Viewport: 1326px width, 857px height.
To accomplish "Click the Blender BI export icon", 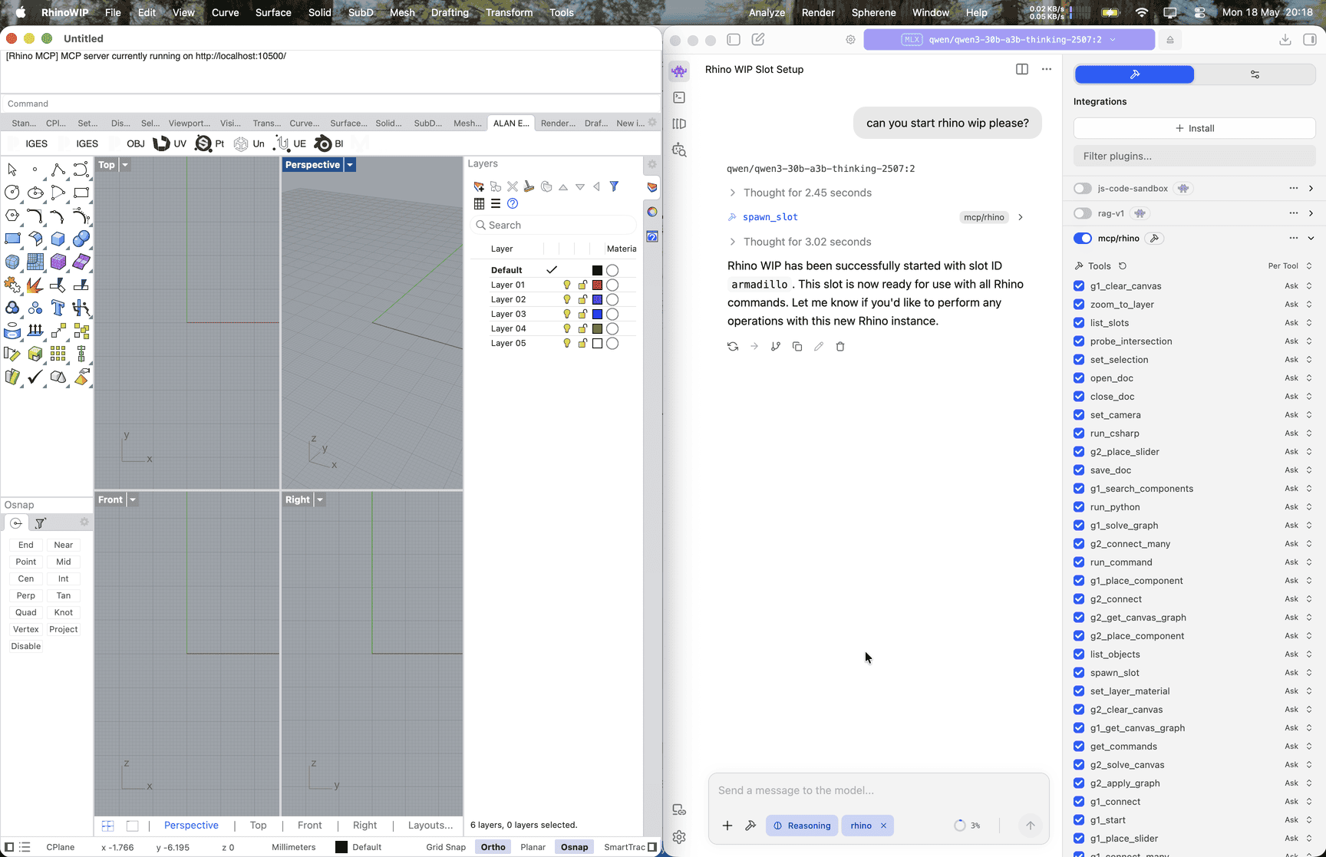I will point(329,143).
